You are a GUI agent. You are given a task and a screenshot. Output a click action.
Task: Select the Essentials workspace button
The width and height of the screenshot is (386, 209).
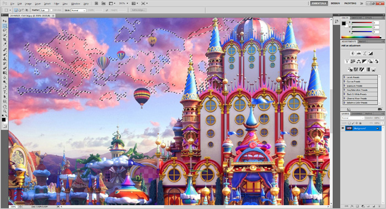[x=319, y=3]
